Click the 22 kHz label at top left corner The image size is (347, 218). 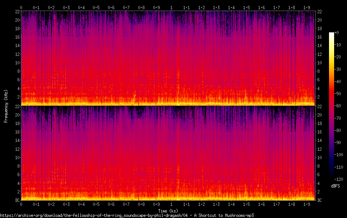click(x=17, y=12)
